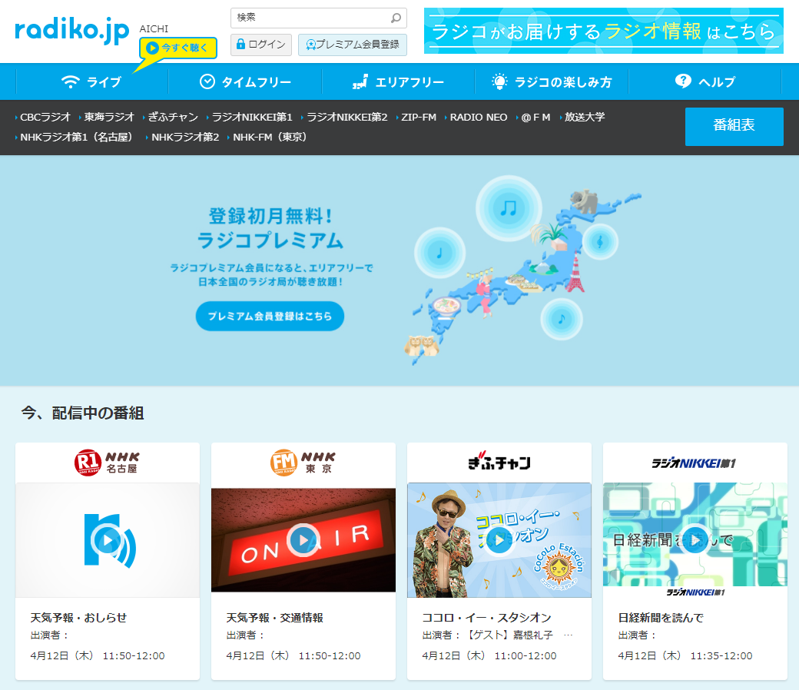799x690 pixels.
Task: Select NHKラジオ第2 station link
Action: pyautogui.click(x=184, y=137)
